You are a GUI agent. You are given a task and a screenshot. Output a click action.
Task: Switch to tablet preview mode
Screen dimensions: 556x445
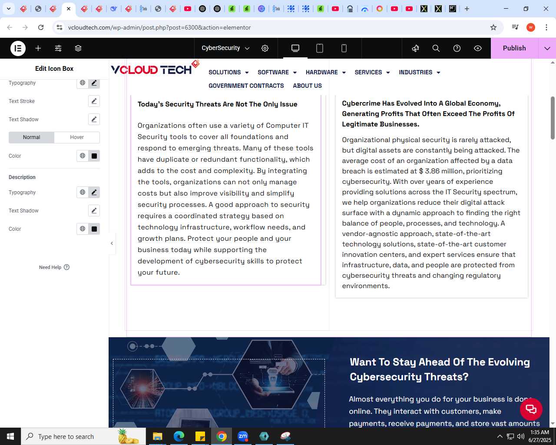(320, 48)
